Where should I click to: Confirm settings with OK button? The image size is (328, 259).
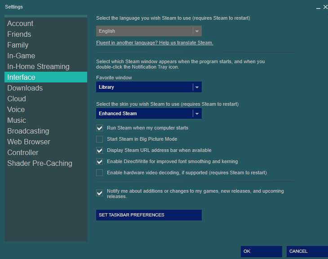pos(261,251)
